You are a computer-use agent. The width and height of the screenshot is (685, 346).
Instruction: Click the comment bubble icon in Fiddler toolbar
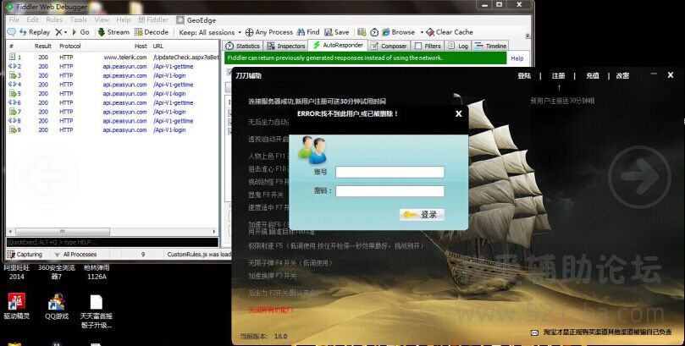12,32
